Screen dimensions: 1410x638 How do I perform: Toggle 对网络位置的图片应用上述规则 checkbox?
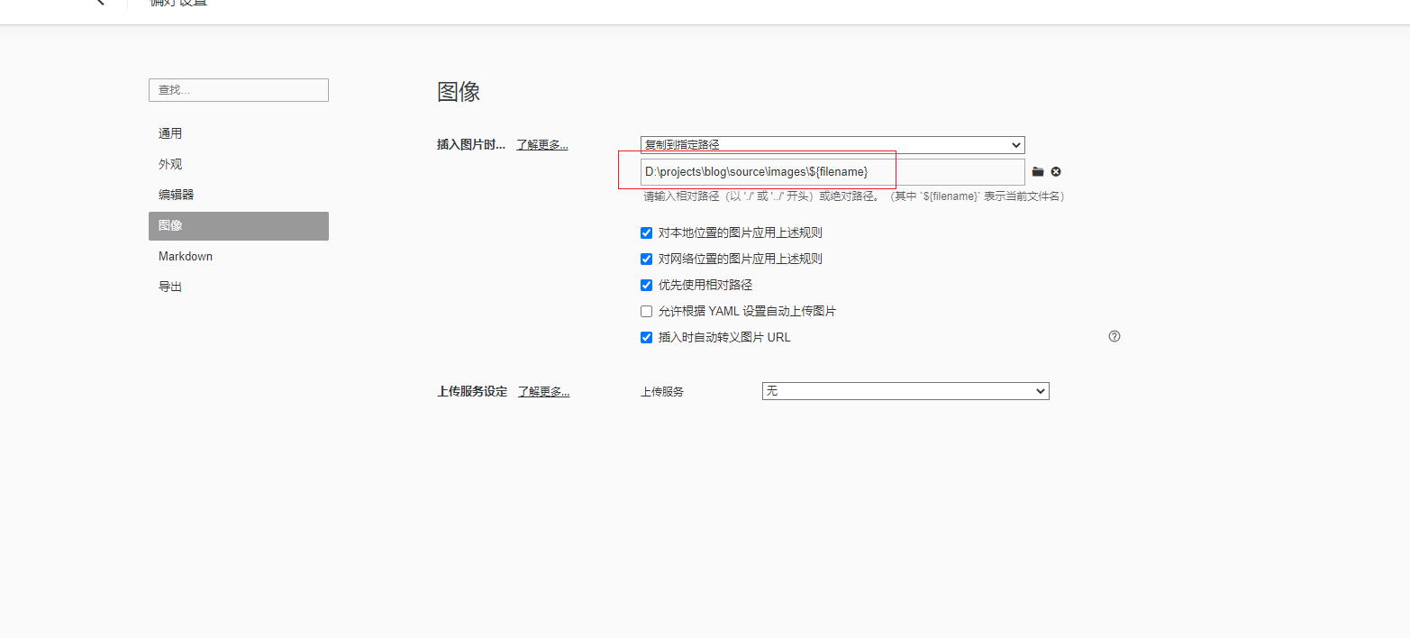(646, 259)
